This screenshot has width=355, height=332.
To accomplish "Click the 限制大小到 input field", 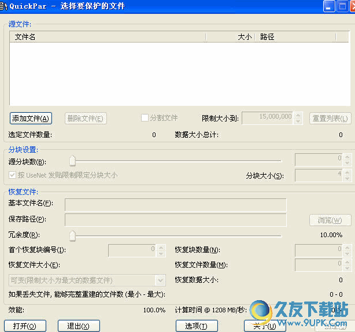I will coord(267,118).
